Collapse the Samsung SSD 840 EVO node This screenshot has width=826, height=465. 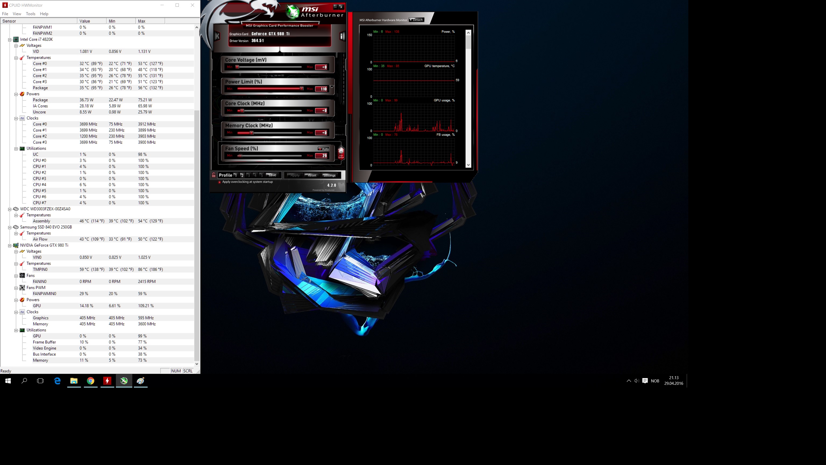(x=10, y=227)
